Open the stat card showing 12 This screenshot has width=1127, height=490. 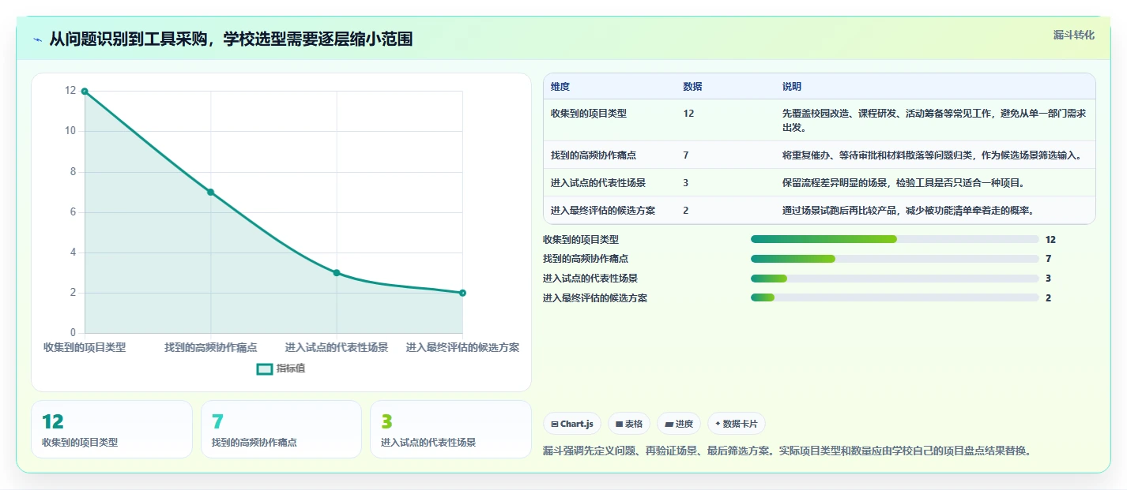[111, 429]
